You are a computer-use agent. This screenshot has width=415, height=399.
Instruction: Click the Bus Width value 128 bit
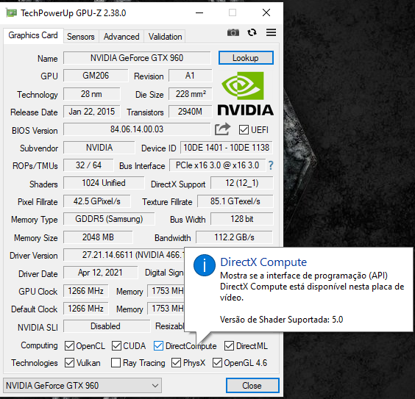pyautogui.click(x=241, y=219)
